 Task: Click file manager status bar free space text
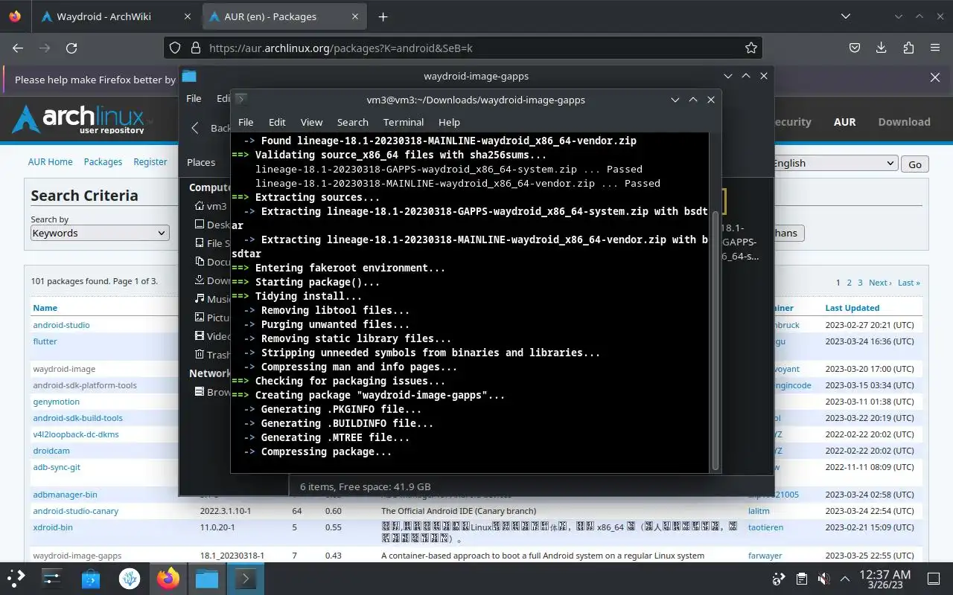(365, 486)
